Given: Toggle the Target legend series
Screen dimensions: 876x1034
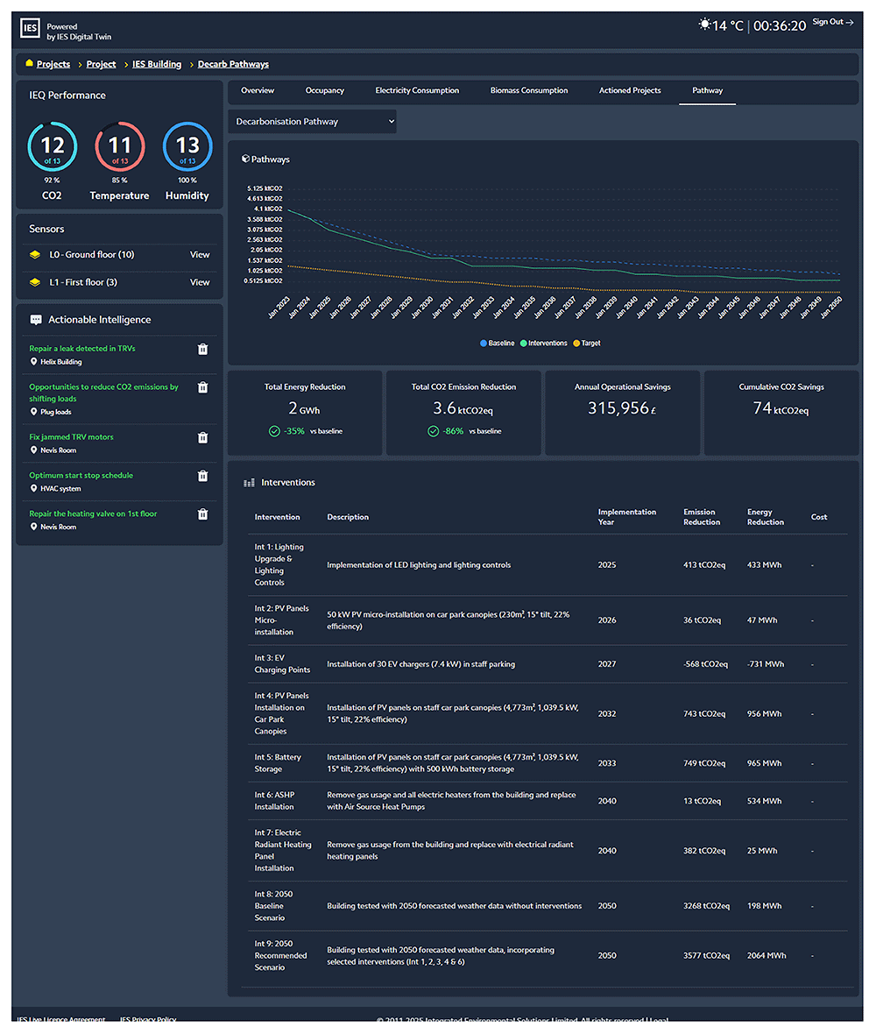Looking at the screenshot, I should pos(587,343).
